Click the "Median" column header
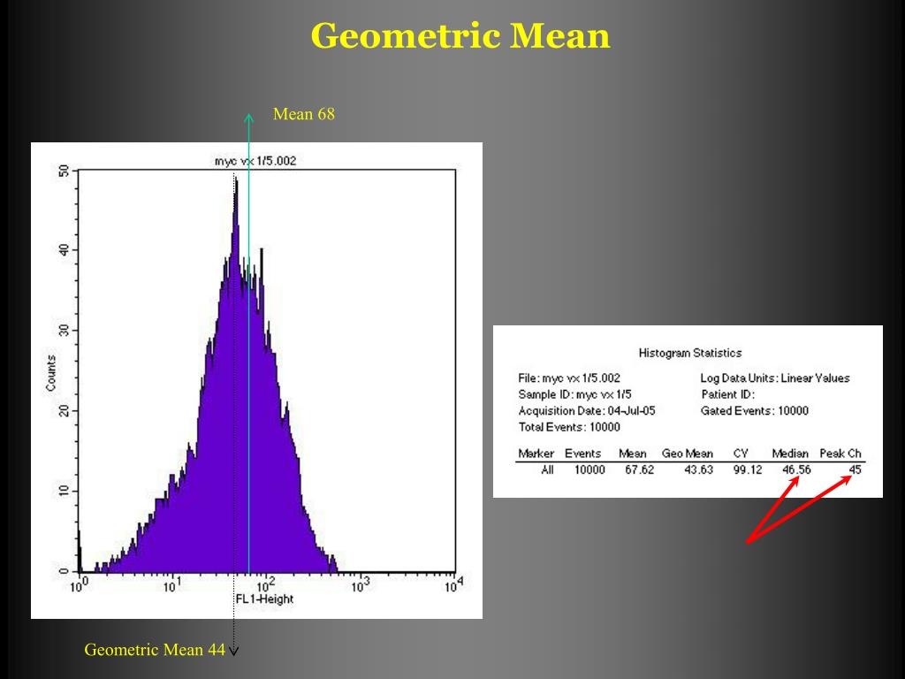 click(x=790, y=454)
